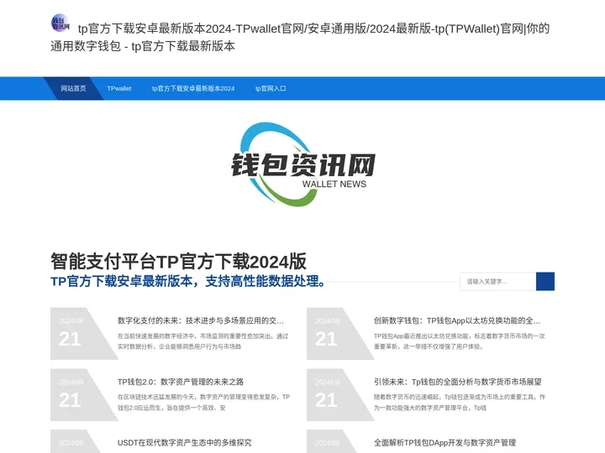Click the small wallet site logo icon
The width and height of the screenshot is (605, 453).
pyautogui.click(x=60, y=23)
